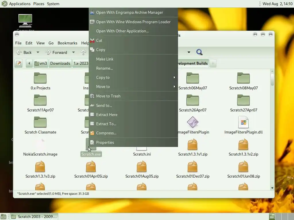Select the Scratch1.3.1v2.zip archive

click(243, 144)
